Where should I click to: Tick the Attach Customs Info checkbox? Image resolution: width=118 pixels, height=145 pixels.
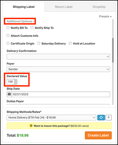pyautogui.click(x=8, y=35)
